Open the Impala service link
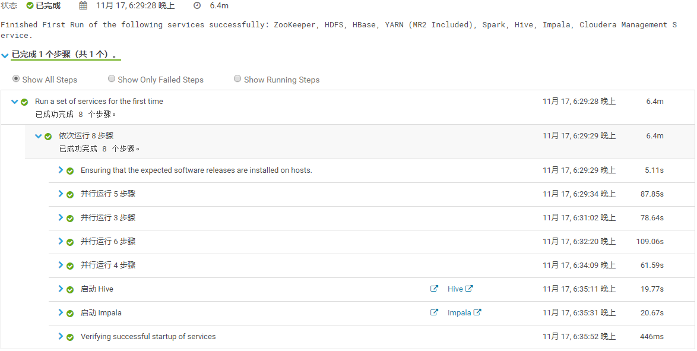This screenshot has height=351, width=697. pyautogui.click(x=464, y=313)
